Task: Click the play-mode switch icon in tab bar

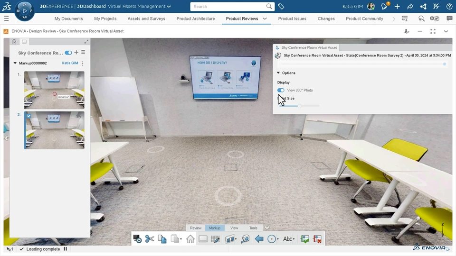Action: (435, 18)
